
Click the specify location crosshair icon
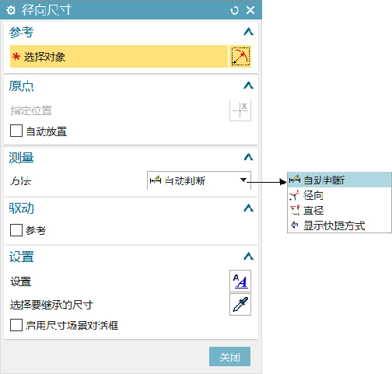pyautogui.click(x=240, y=110)
